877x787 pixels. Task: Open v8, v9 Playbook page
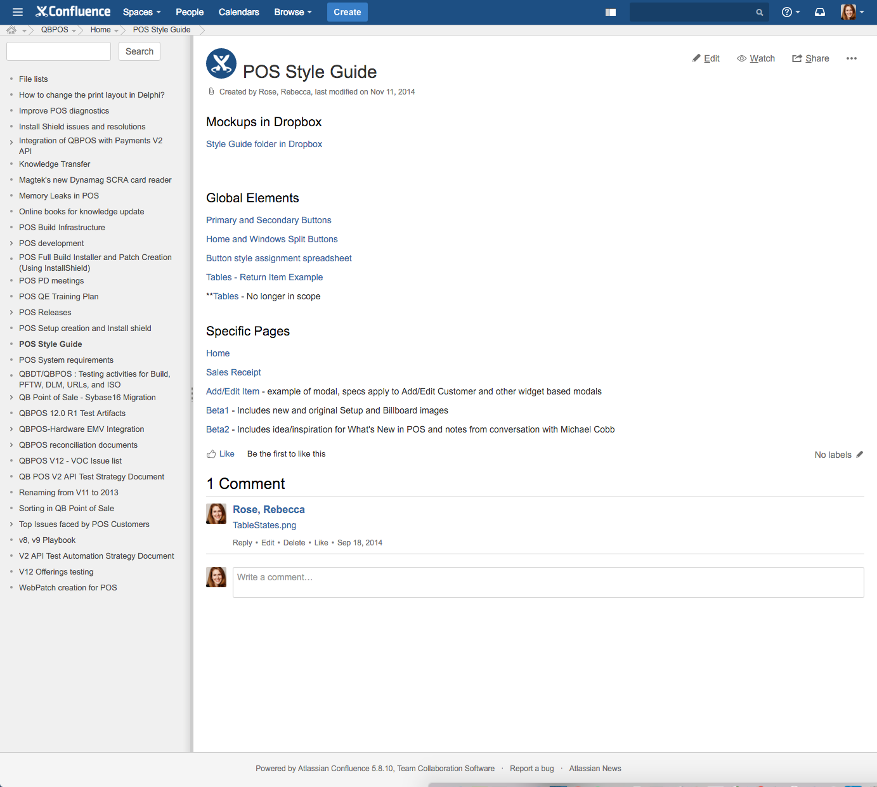[x=47, y=540]
